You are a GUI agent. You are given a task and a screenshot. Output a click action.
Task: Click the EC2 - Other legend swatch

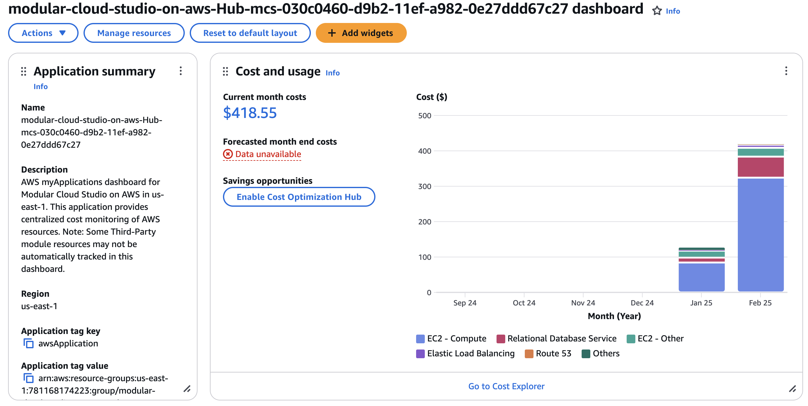pyautogui.click(x=631, y=339)
